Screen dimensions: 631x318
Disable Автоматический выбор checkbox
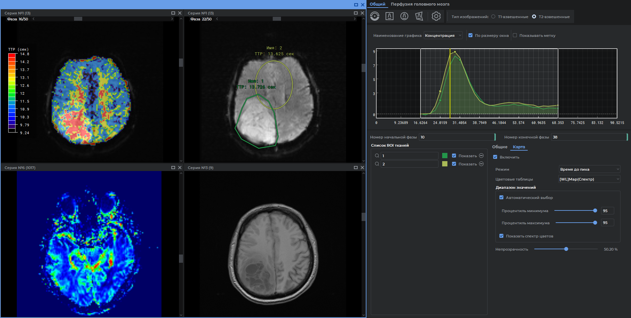[x=501, y=198]
